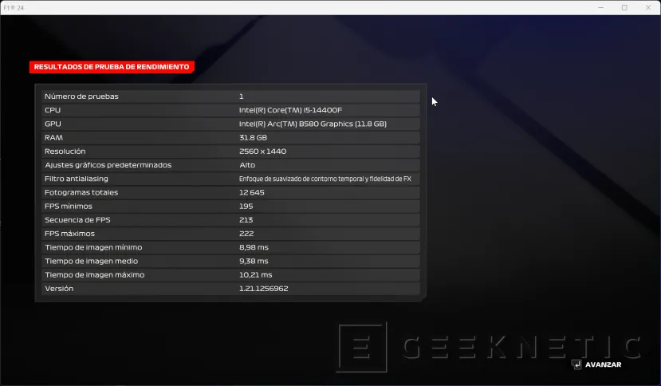Select the CPU value Intel Core i5-14400F
The height and width of the screenshot is (386, 661).
(x=290, y=110)
